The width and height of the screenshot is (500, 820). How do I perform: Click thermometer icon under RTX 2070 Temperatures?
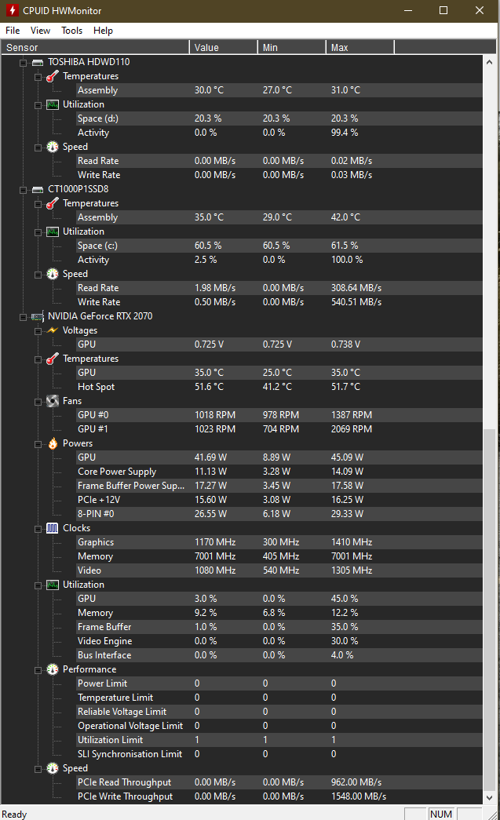(x=53, y=359)
